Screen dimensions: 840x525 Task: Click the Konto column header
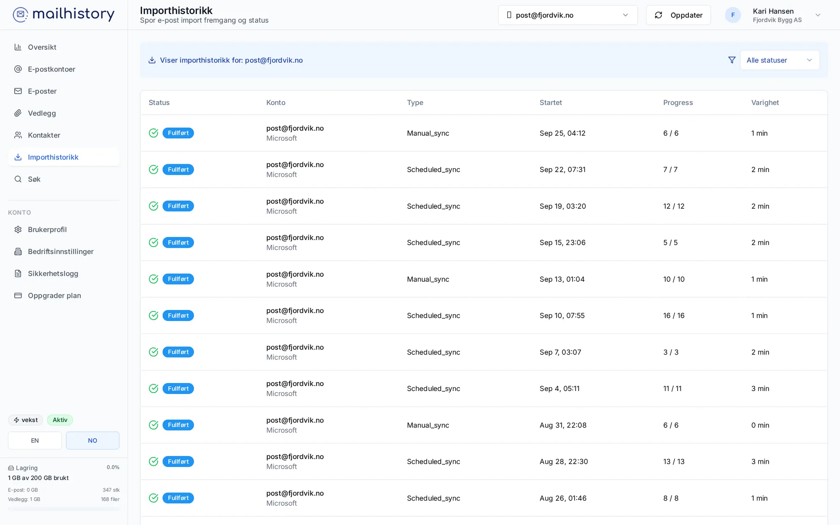point(276,102)
